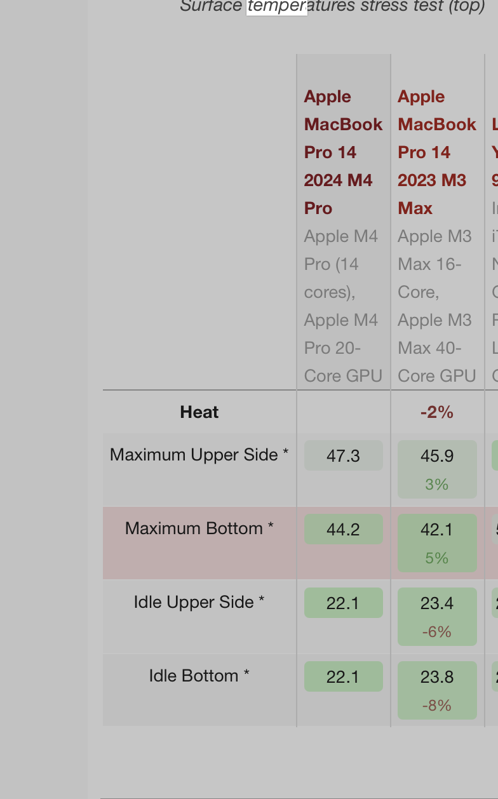Open the Apple MacBook Pro 14 2023 M3 Max link
Viewport: 498px width, 799px height.
point(436,152)
